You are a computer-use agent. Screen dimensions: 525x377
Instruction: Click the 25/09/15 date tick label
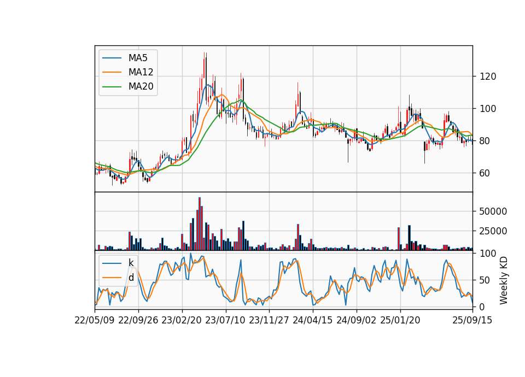click(472, 320)
